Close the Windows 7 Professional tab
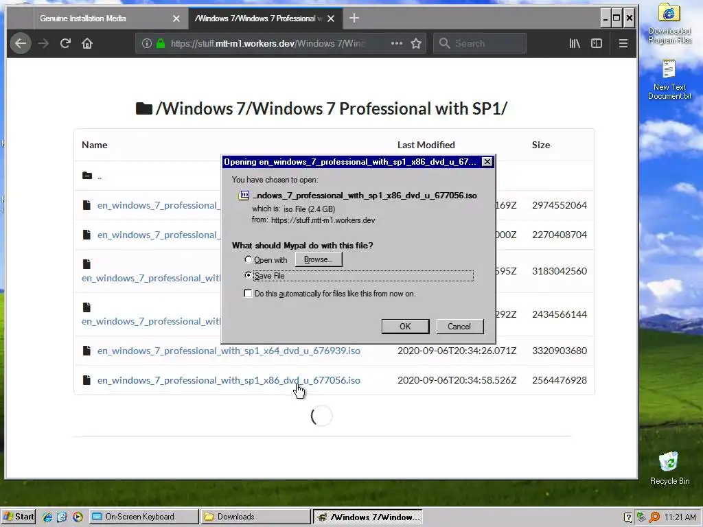Screen dimensions: 703x527 click(331, 19)
